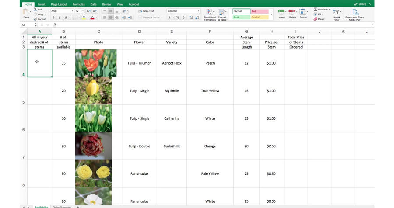Viewport: 394px width, 208px height.
Task: Click the Delete cells icon
Action: coord(292,11)
